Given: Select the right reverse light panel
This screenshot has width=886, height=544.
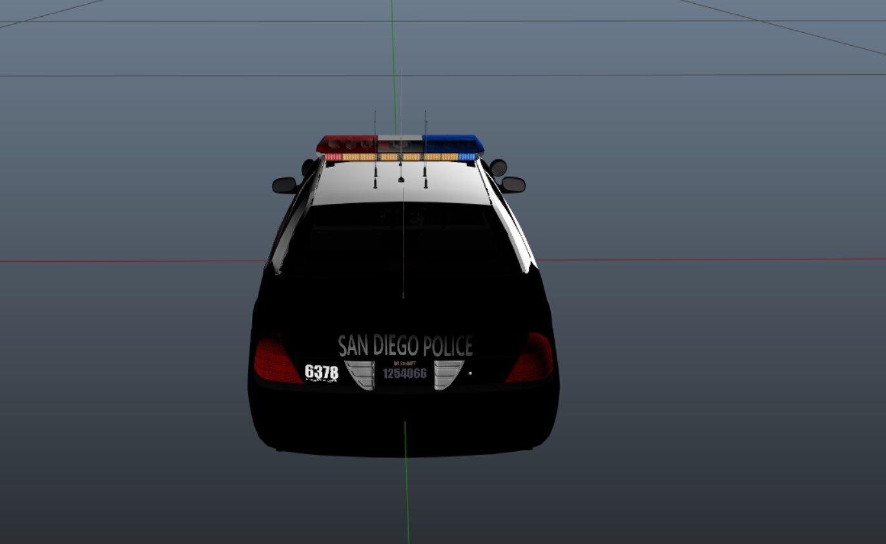Looking at the screenshot, I should point(448,374).
